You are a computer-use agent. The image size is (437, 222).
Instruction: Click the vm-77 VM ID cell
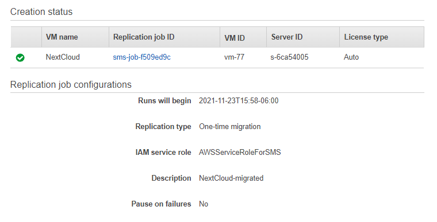coord(235,57)
